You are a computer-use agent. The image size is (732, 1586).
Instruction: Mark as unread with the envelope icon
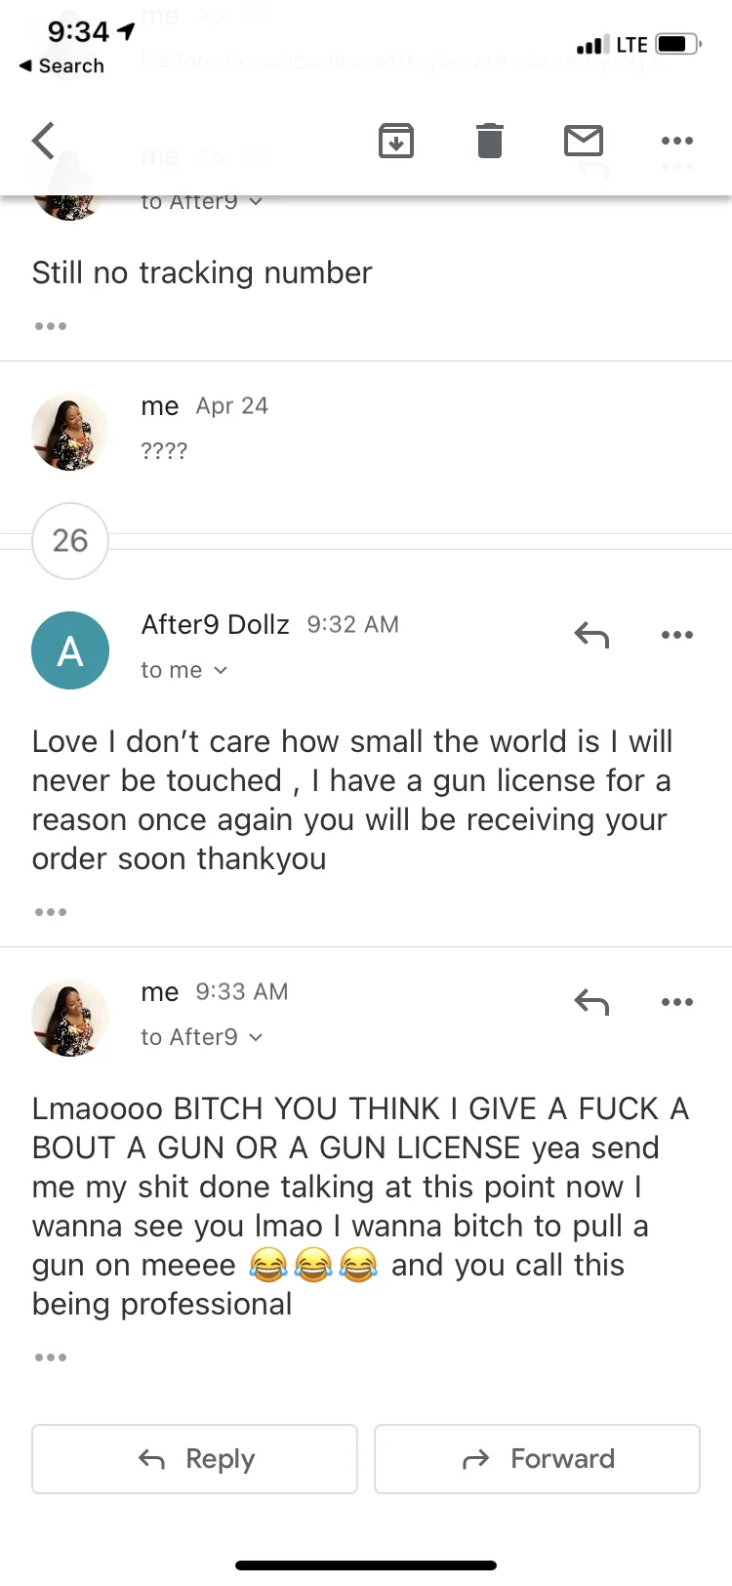click(x=584, y=141)
